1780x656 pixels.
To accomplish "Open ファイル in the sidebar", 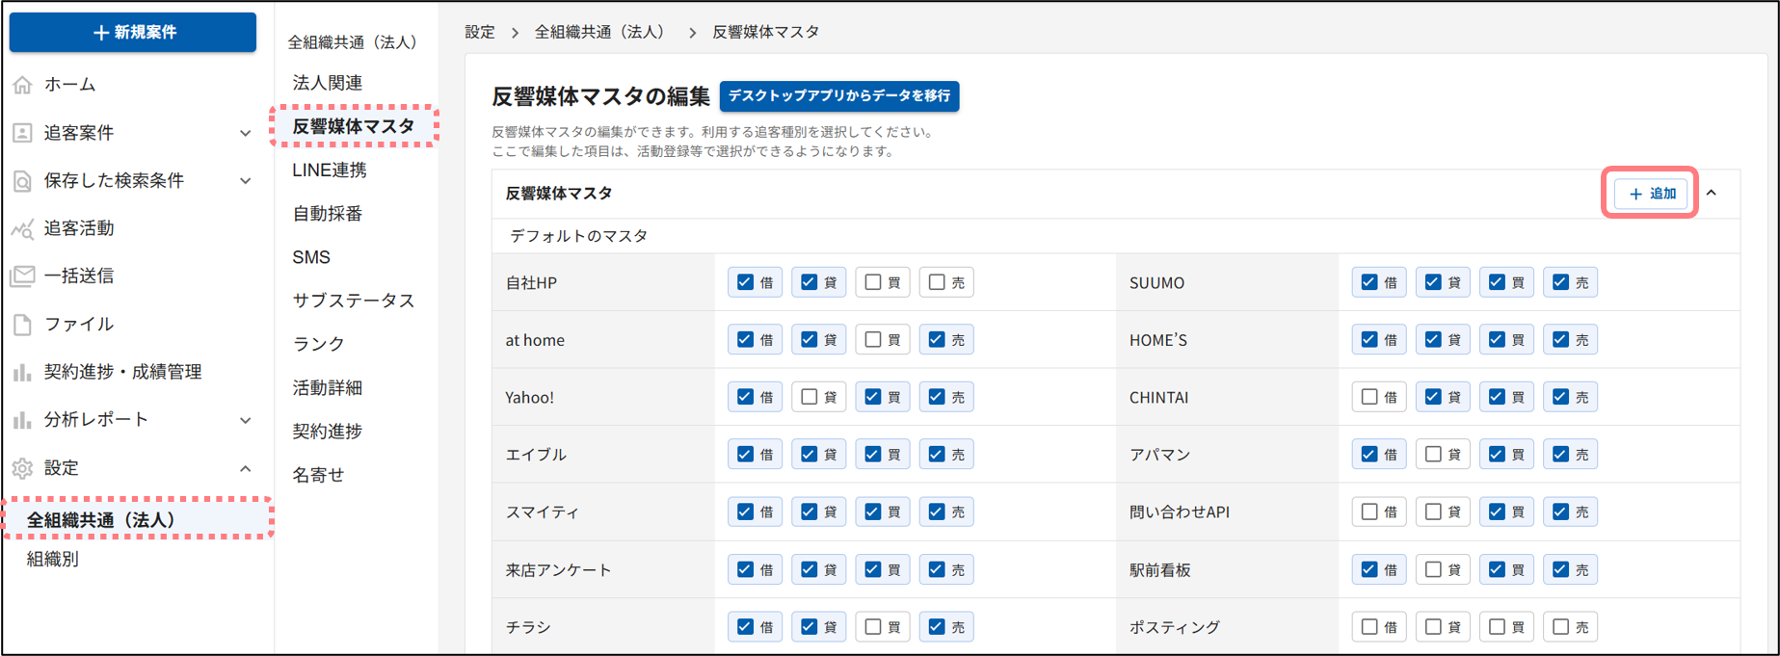I will (x=79, y=325).
